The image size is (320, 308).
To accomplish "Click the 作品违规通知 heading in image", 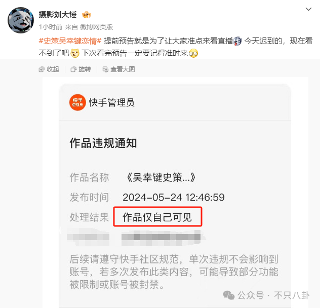I will (103, 143).
